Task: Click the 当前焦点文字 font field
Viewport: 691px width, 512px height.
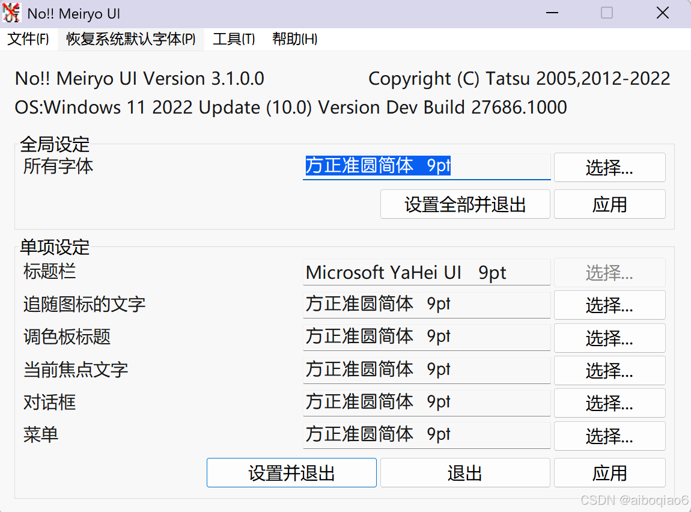Action: (x=427, y=370)
